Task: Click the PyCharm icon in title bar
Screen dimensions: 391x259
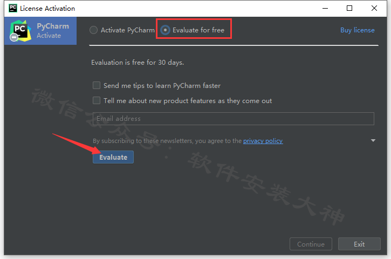Action: (13, 8)
